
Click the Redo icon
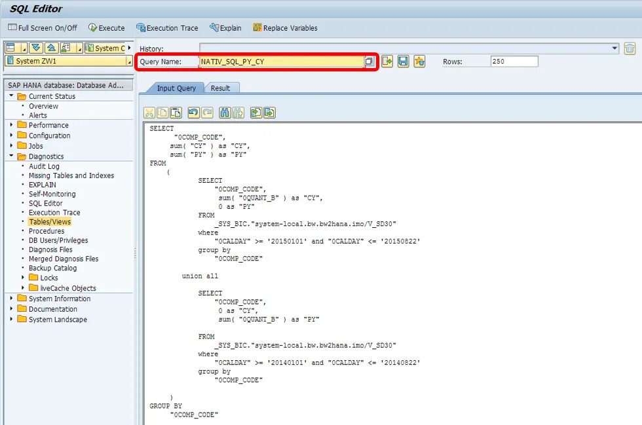coord(207,113)
